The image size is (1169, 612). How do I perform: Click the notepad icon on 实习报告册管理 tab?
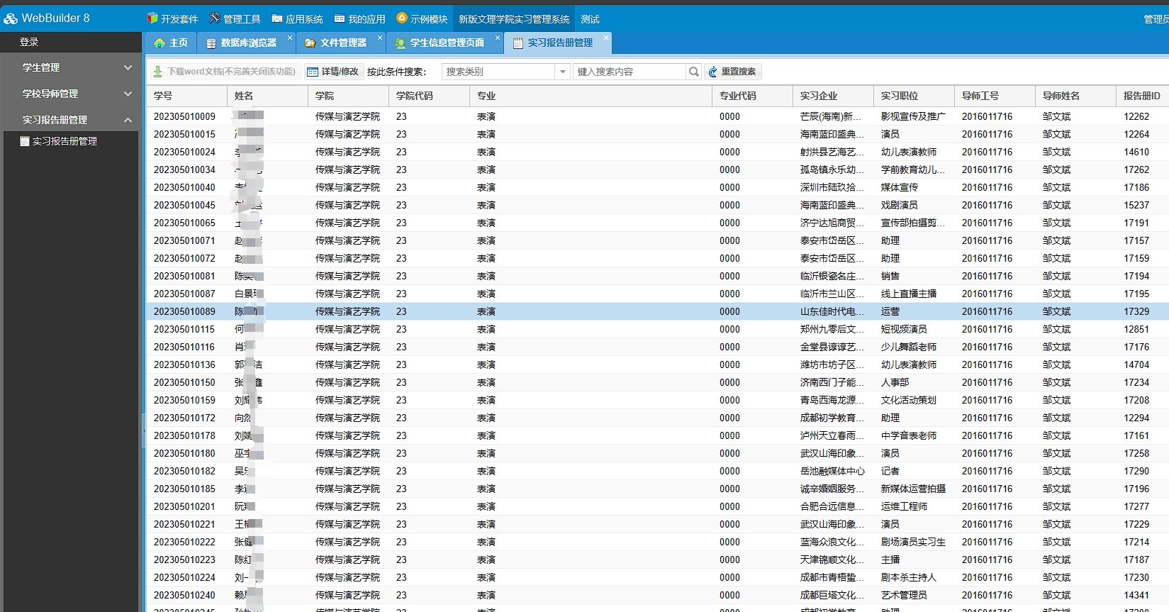point(518,43)
